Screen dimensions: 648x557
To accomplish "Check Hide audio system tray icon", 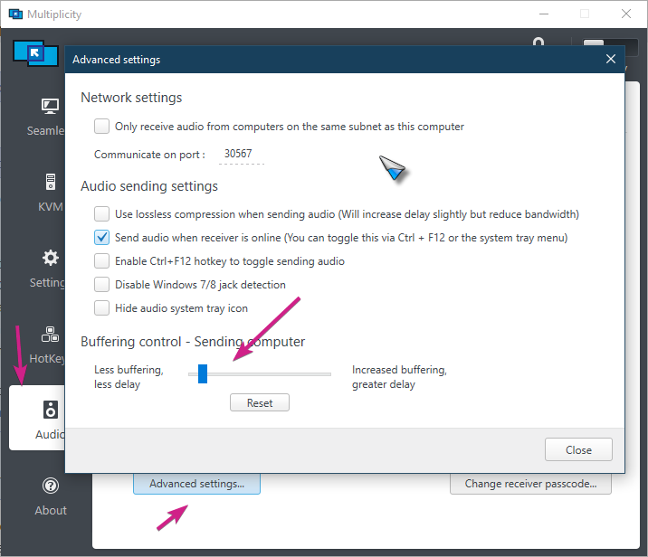I will 102,308.
